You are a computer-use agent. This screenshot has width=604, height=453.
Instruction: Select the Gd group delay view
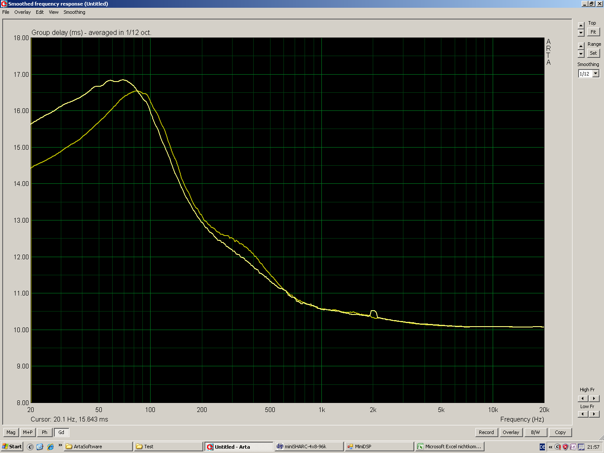[x=61, y=432]
